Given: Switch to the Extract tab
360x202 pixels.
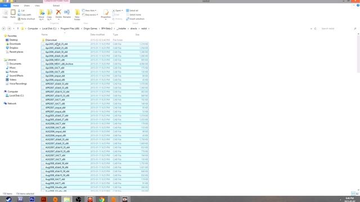Looking at the screenshot, I should 56,6.
